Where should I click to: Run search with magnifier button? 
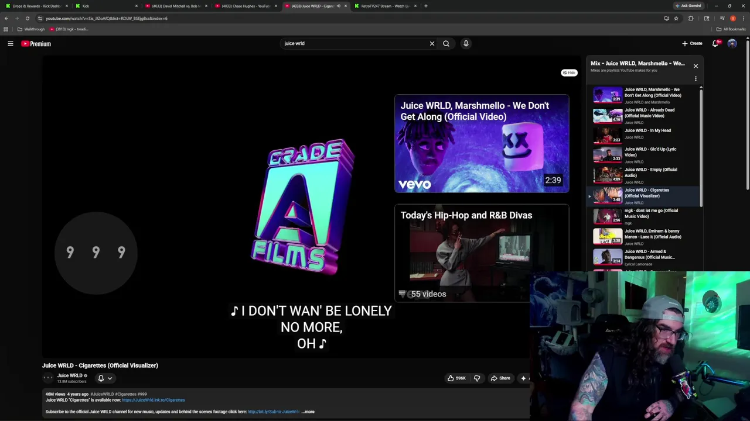[x=446, y=43]
